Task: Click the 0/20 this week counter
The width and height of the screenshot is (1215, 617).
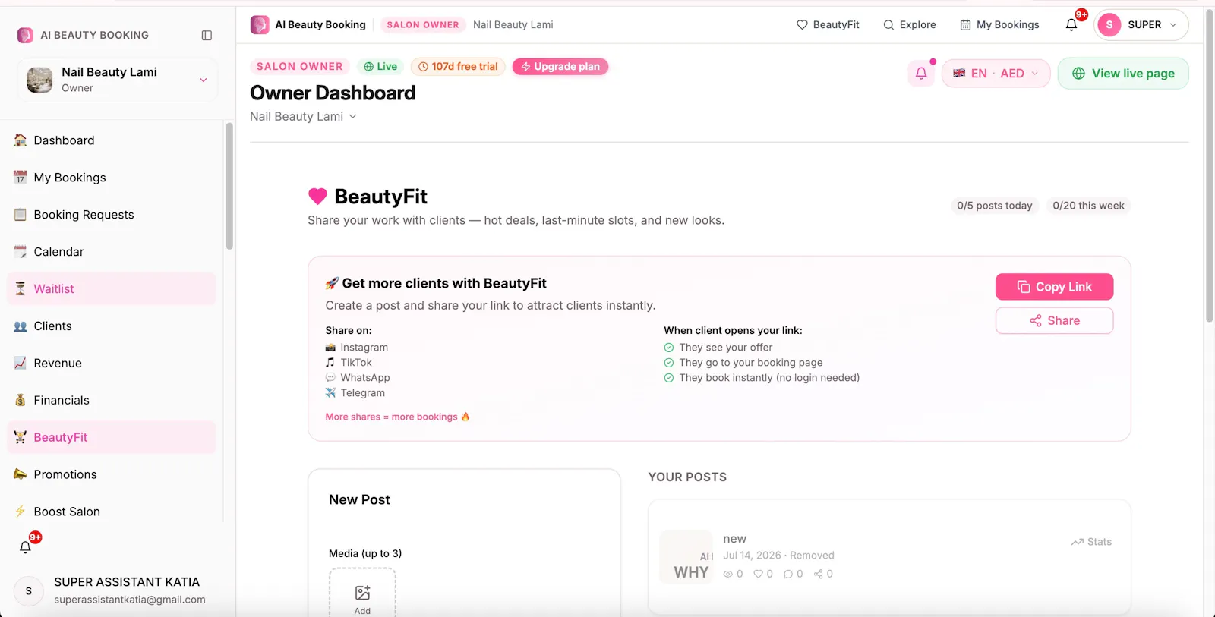Action: tap(1088, 206)
